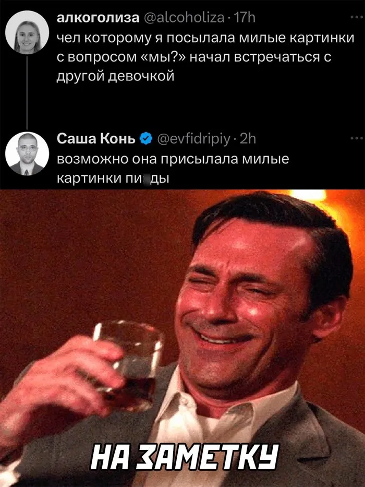Click the display name алкоголиза
365x487 pixels.
coord(98,18)
